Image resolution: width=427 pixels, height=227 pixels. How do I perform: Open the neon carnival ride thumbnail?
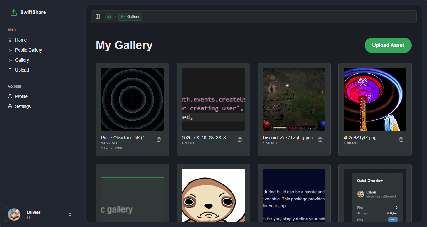point(375,99)
